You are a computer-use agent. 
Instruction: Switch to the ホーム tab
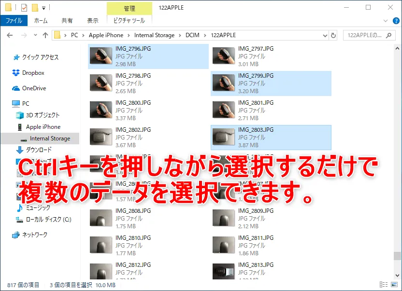[x=41, y=20]
